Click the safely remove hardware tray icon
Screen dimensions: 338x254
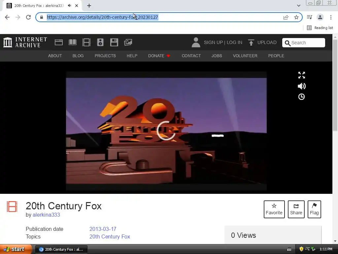point(313,249)
